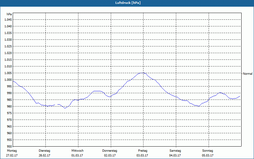Click the 04.03.17 date label
The image size is (254, 159).
(x=175, y=156)
